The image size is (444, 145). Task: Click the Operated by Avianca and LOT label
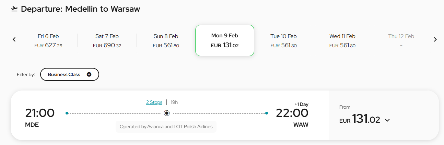[x=166, y=126]
